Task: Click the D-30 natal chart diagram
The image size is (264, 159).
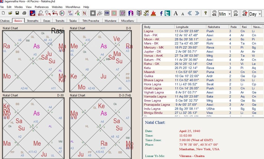Action: coord(33,128)
